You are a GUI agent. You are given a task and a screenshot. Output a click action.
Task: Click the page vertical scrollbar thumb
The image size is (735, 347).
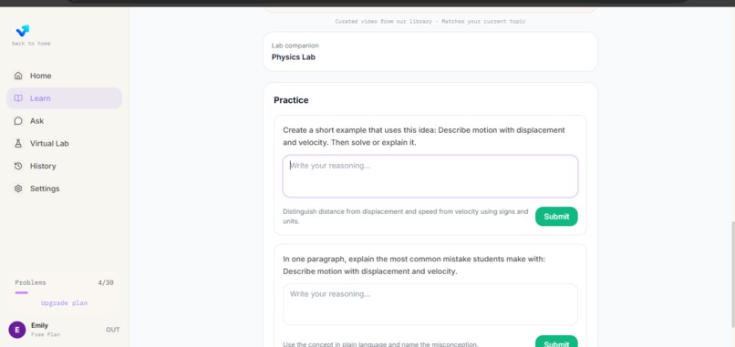point(732,274)
